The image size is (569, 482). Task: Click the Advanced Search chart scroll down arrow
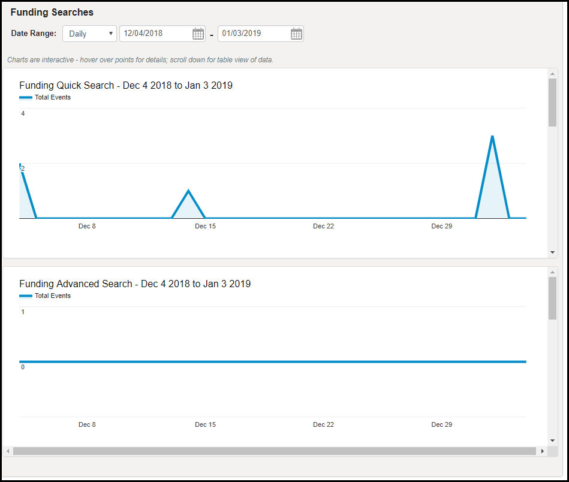click(552, 441)
